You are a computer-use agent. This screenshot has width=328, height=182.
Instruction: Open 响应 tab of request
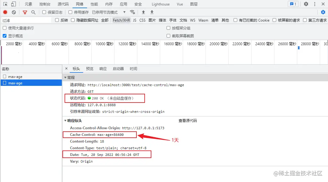103,69
